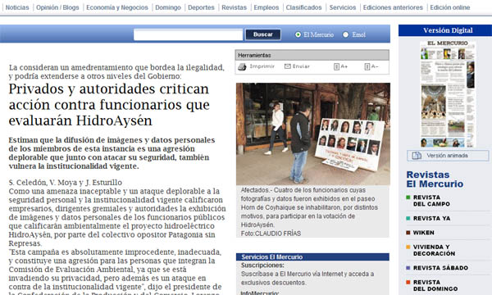This screenshot has width=492, height=295.
Task: Click the Suscripciones: label
Action: click(x=262, y=265)
